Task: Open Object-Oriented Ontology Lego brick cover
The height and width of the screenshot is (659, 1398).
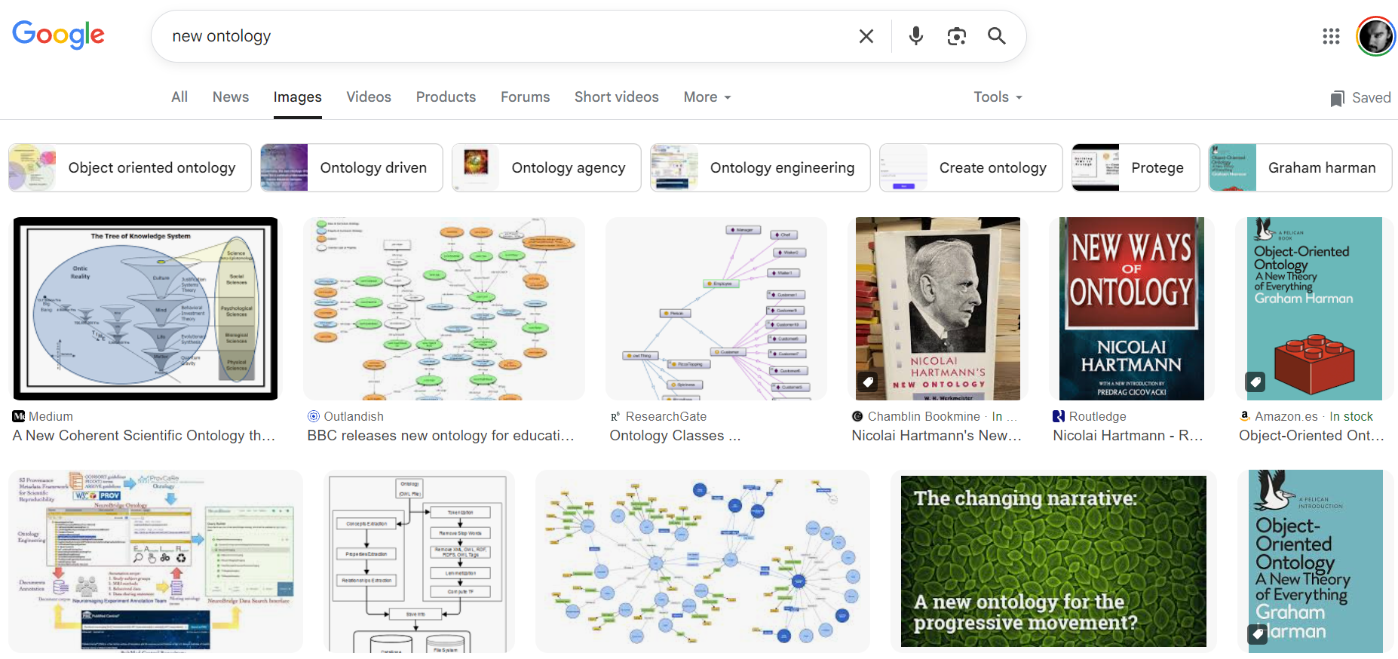Action: (x=1314, y=308)
